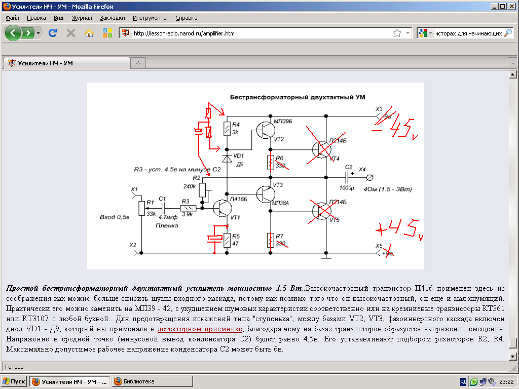Bookmark page with the star icon

pos(397,33)
